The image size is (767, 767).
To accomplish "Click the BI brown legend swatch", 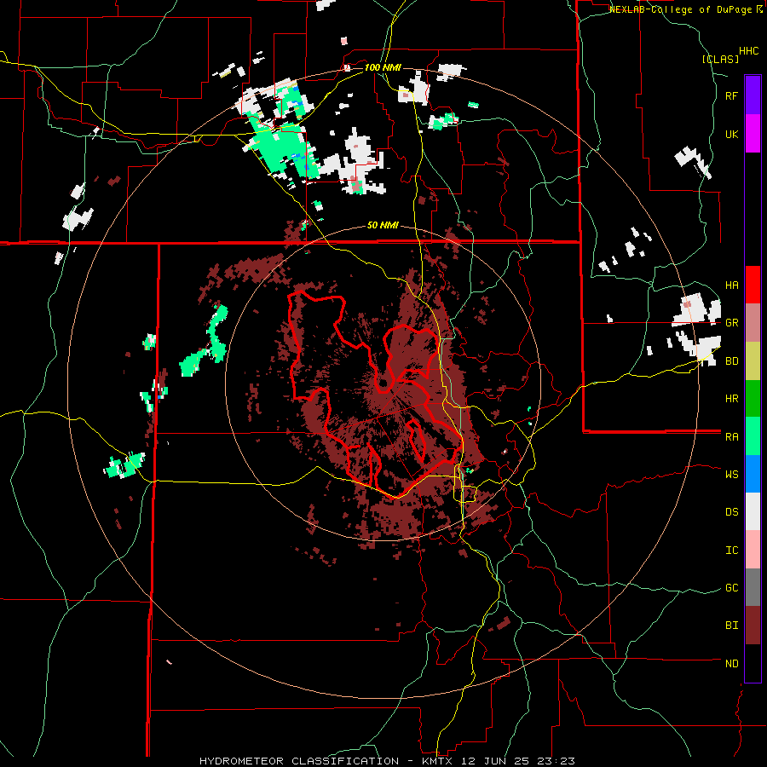I will click(x=753, y=626).
